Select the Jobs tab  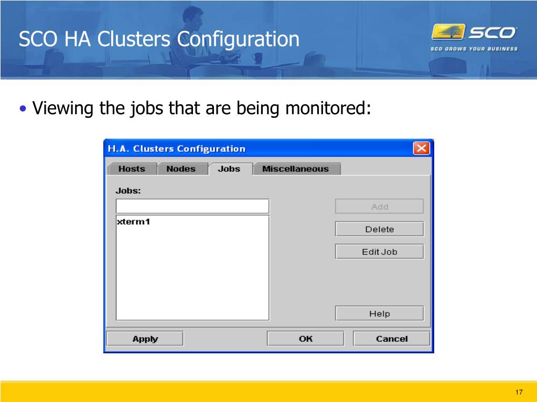[x=230, y=169]
